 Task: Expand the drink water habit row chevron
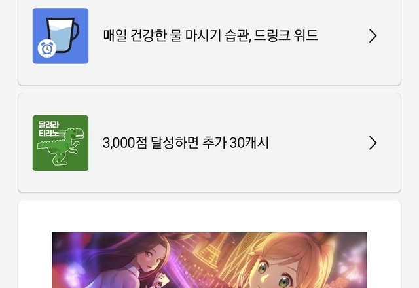pyautogui.click(x=373, y=36)
